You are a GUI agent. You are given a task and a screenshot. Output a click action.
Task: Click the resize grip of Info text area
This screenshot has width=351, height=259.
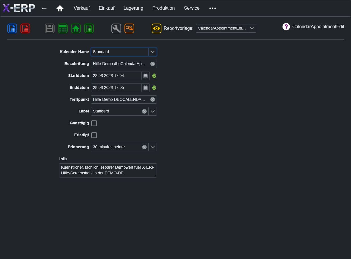155,176
